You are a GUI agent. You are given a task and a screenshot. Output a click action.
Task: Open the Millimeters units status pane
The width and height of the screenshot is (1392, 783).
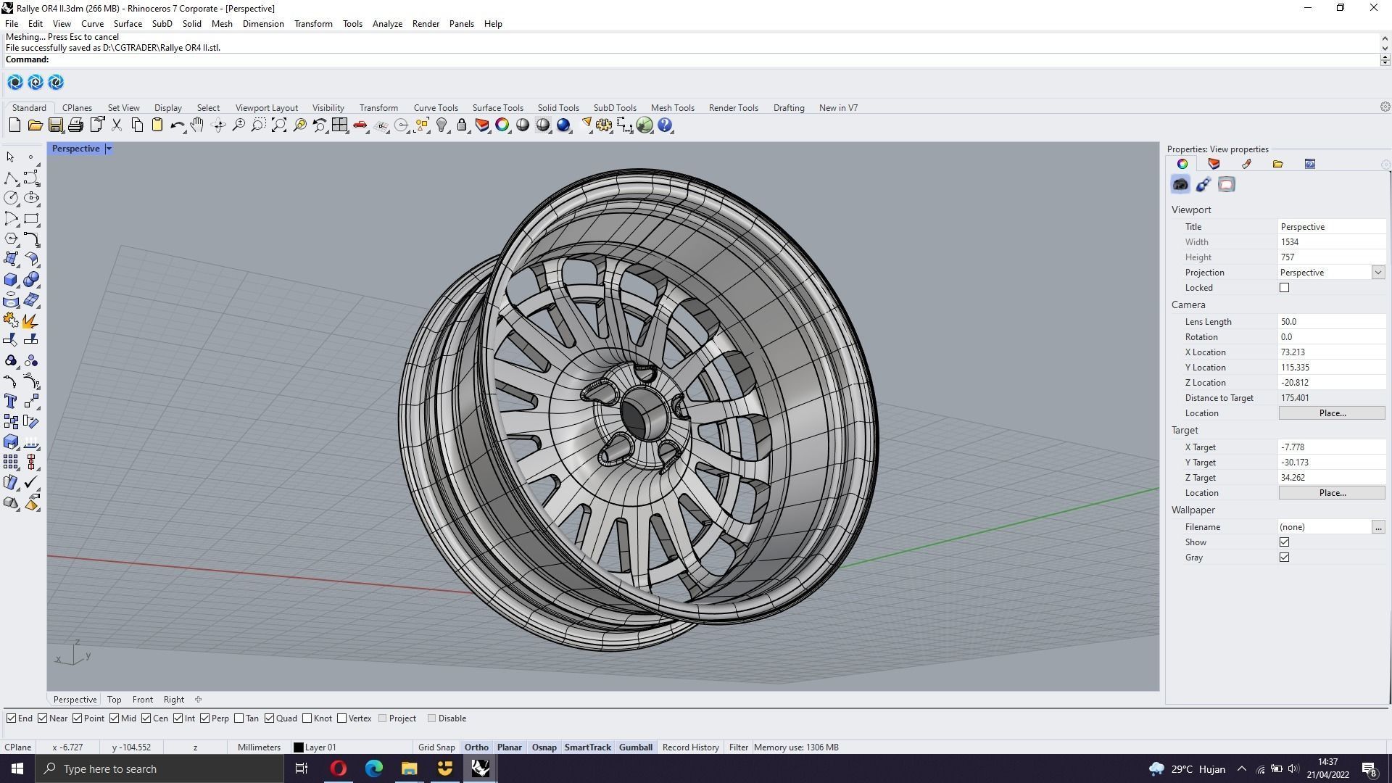point(259,747)
